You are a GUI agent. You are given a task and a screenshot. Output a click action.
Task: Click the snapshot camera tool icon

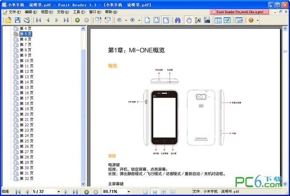[x=207, y=20]
